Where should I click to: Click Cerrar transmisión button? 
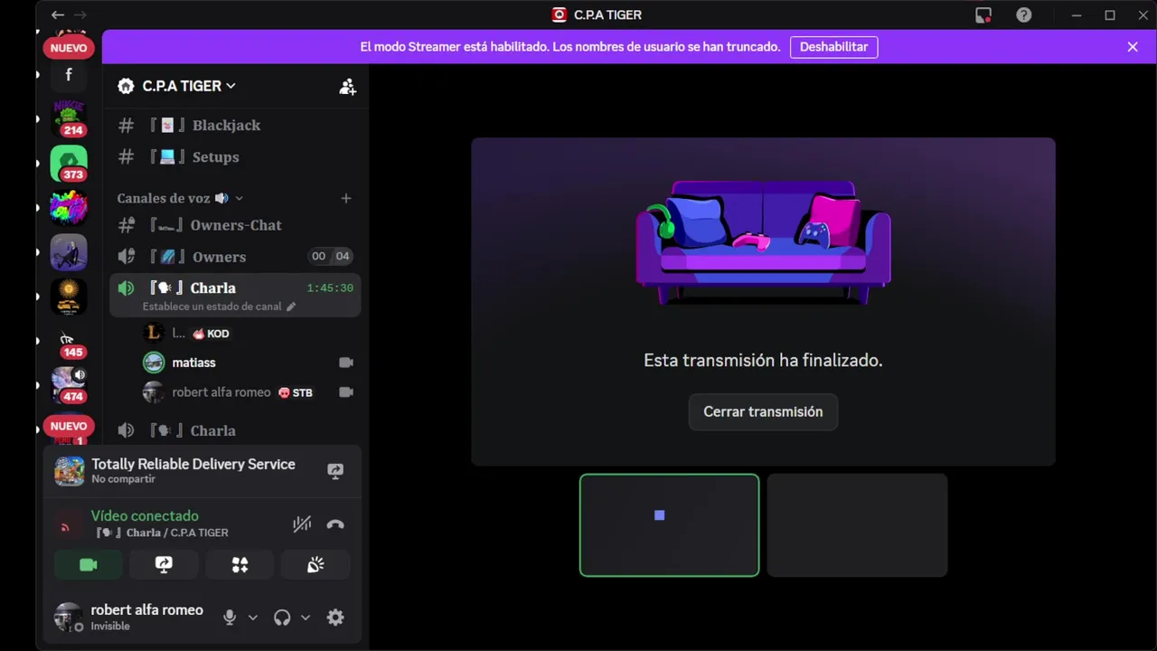763,411
